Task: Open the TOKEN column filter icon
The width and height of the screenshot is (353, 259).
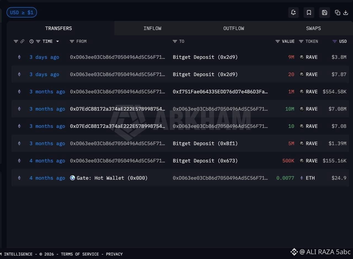Action: tap(301, 41)
